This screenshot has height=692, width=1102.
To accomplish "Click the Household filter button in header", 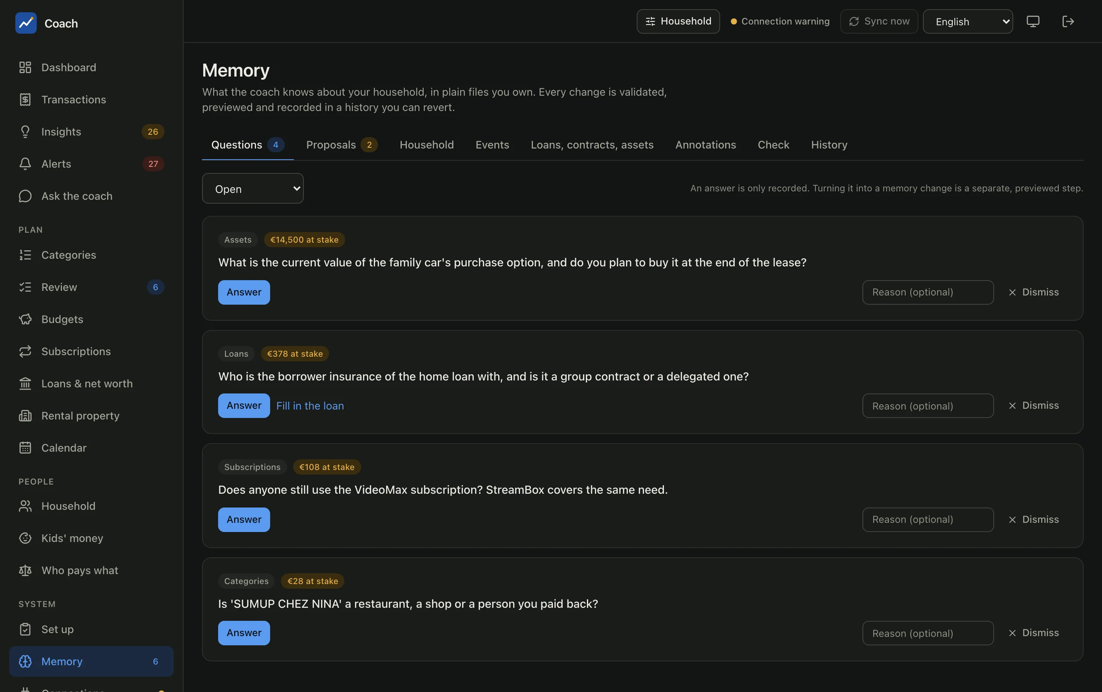I will [678, 21].
